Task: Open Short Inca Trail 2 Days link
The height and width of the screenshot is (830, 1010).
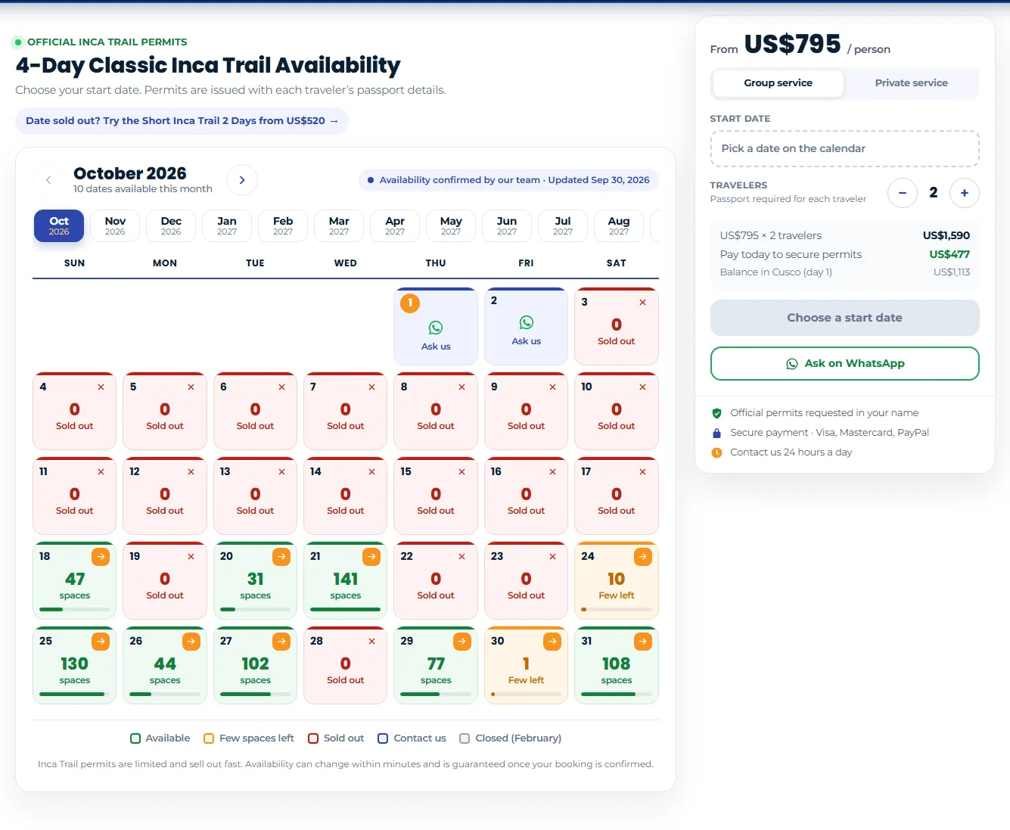Action: coord(182,121)
